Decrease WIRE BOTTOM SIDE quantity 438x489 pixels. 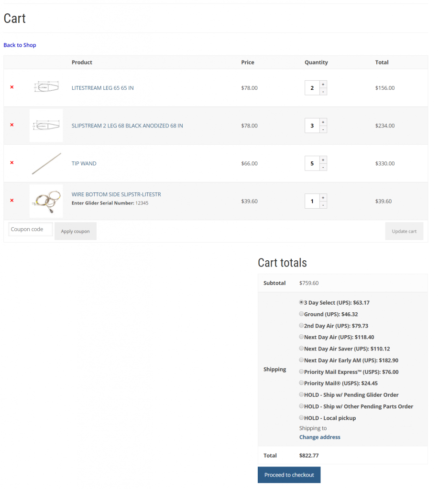click(x=323, y=205)
